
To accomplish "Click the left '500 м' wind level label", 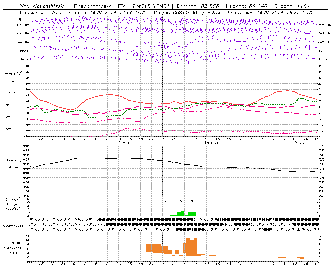I will coord(25,51).
